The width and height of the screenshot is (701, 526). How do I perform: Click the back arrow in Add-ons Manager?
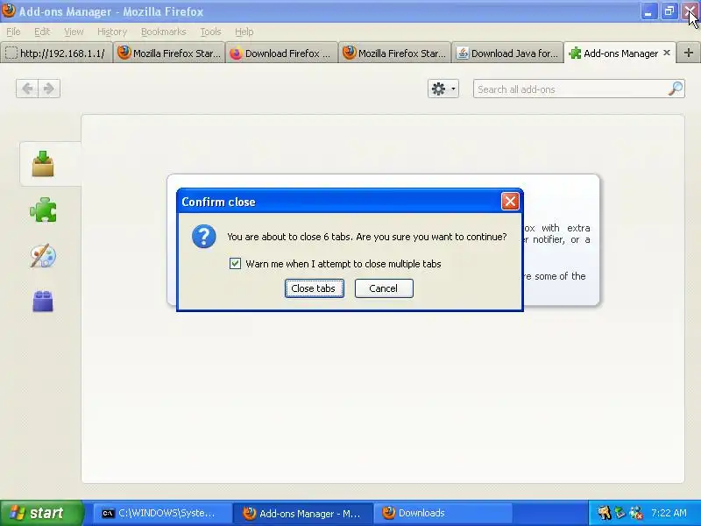coord(27,89)
